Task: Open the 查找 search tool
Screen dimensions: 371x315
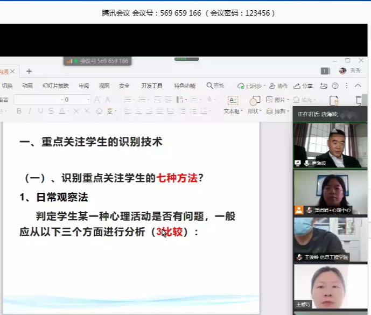Action: click(x=215, y=86)
